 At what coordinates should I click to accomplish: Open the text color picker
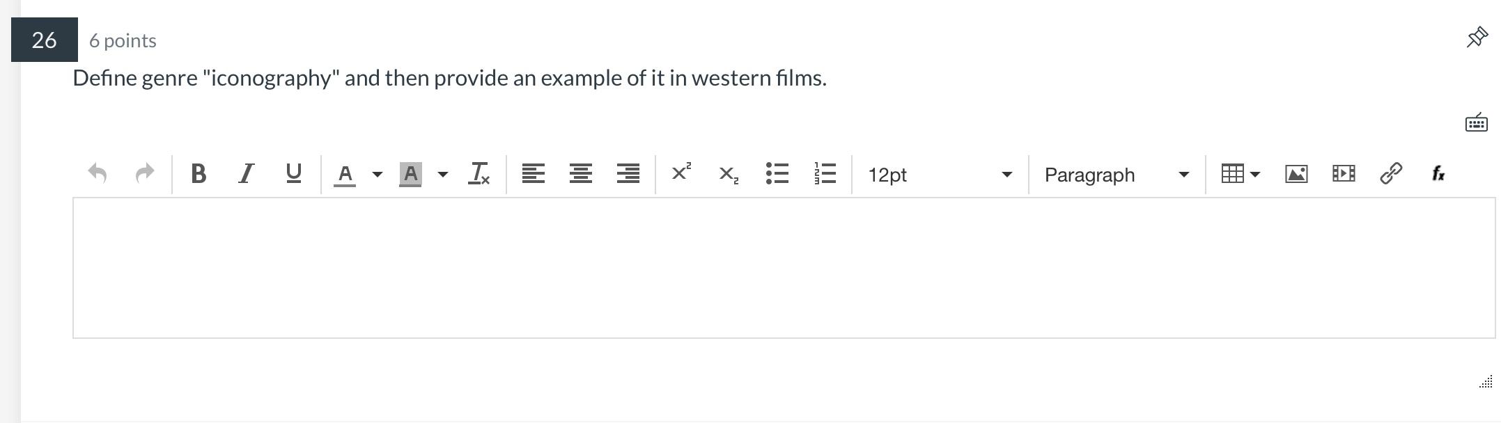(x=345, y=175)
